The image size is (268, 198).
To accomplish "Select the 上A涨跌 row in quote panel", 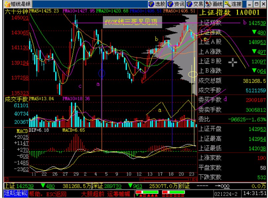I will [x=232, y=52].
